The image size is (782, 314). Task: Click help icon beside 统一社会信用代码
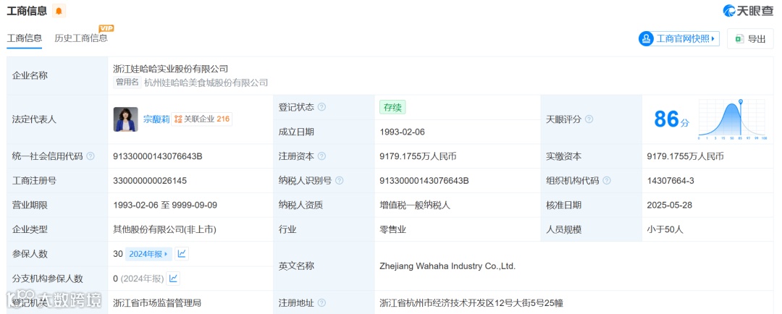91,156
